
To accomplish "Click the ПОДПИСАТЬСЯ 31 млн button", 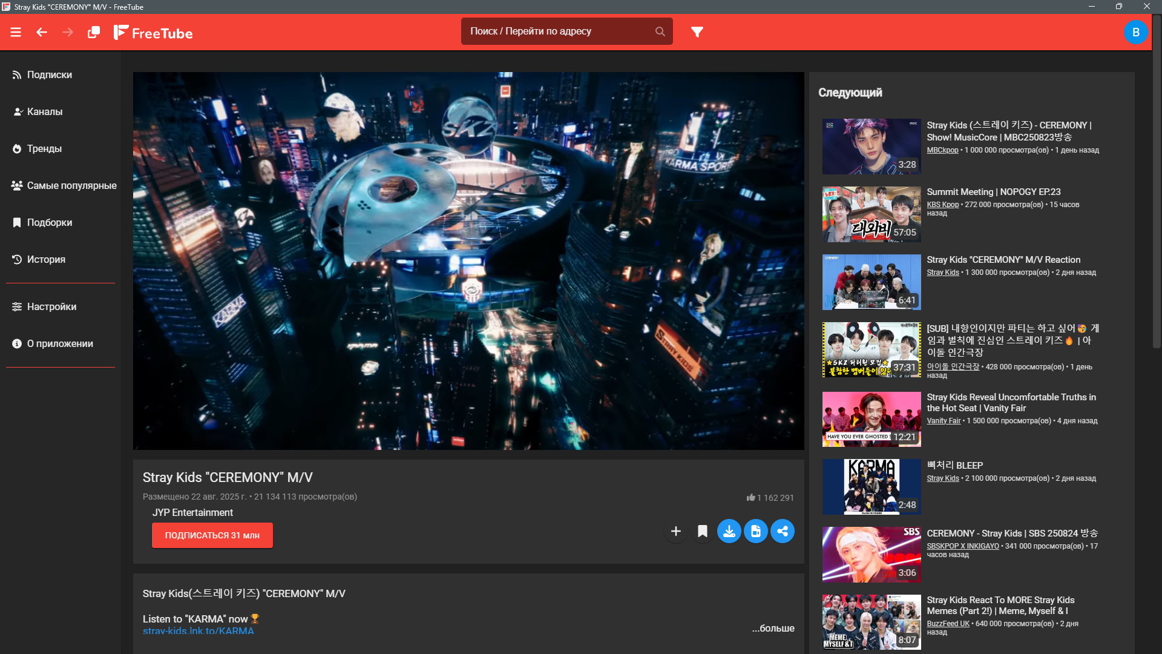I will (212, 535).
